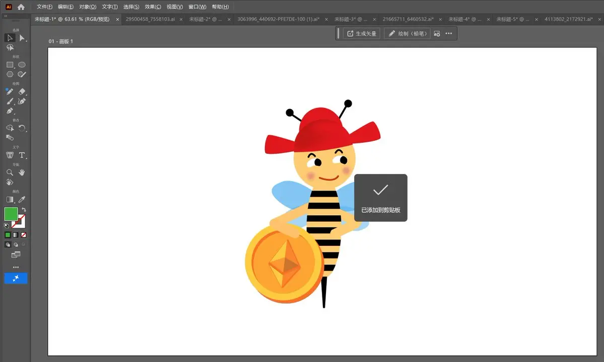Switch paint mode to Gradient
This screenshot has height=362, width=604.
pyautogui.click(x=16, y=235)
